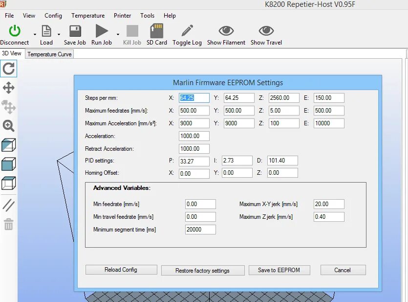Switch to the Temperature Curve tab
The width and height of the screenshot is (408, 302).
(x=49, y=54)
